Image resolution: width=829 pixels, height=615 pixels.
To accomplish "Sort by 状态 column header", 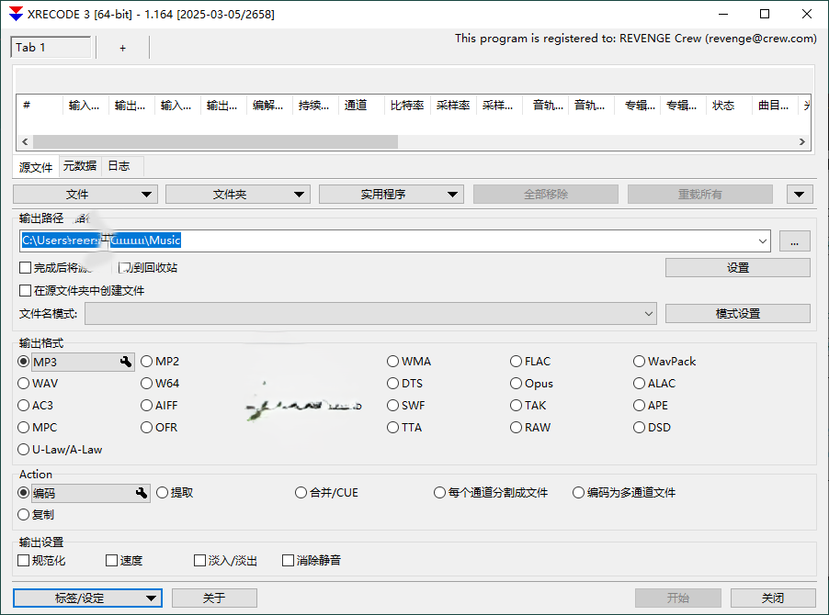I will coord(728,106).
